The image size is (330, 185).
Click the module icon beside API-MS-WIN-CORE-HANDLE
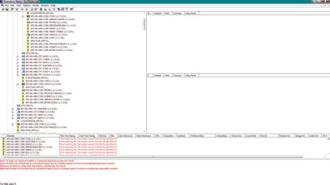pyautogui.click(x=28, y=35)
